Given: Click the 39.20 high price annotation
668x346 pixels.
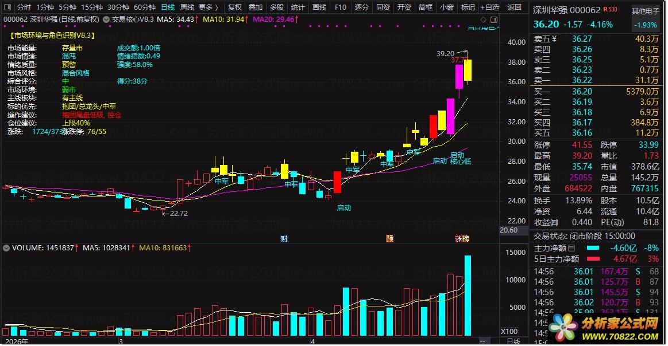Looking at the screenshot, I should pyautogui.click(x=445, y=53).
